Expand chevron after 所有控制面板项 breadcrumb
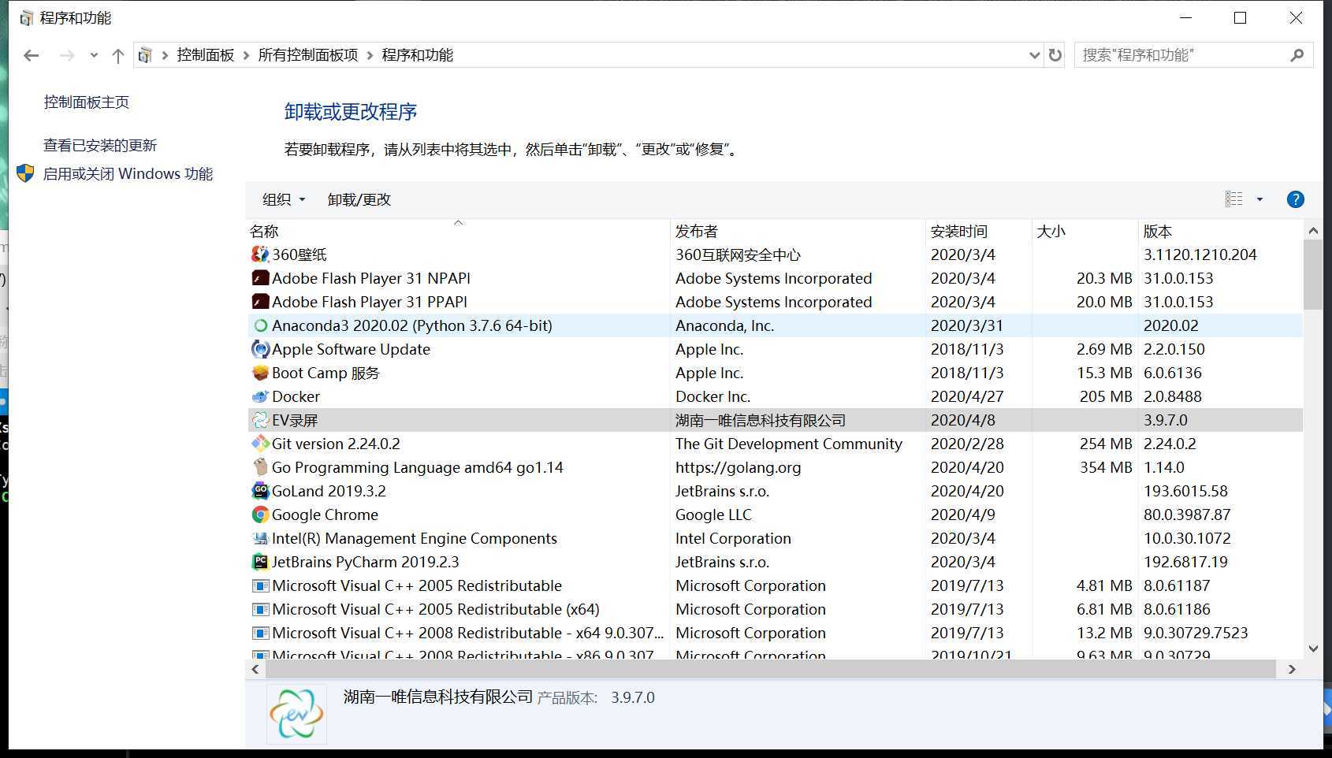Viewport: 1332px width, 758px height. point(370,55)
